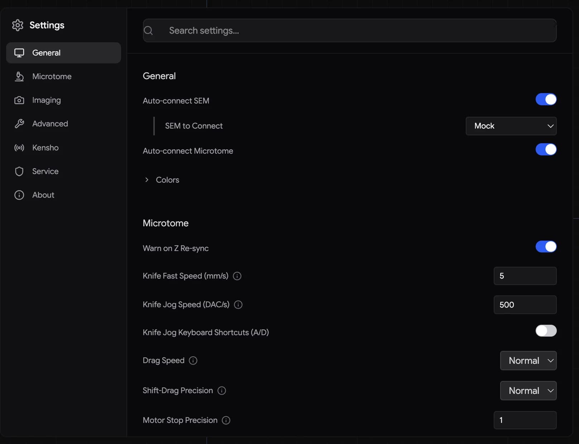
Task: Open the Shift-Drag Precision selector
Action: point(528,391)
